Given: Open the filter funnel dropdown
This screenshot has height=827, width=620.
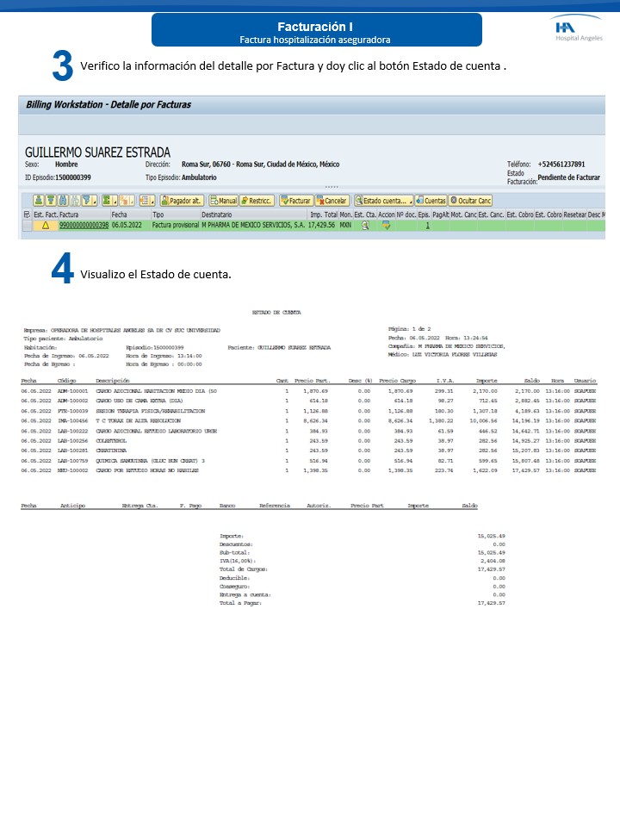Looking at the screenshot, I should tap(86, 201).
